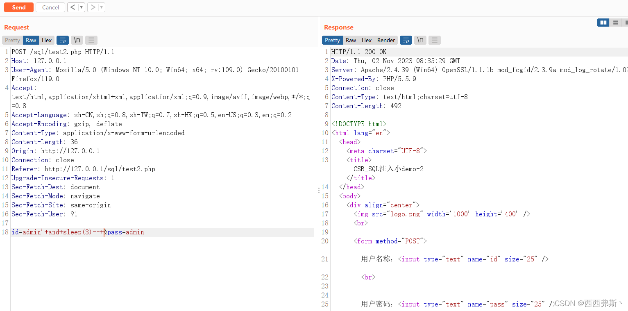The image size is (628, 311).
Task: Click the Accept-Encoding: gzip, deflate header
Action: (67, 124)
